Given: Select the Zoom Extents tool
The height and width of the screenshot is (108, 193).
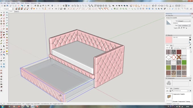Looking at the screenshot, I should [1, 55].
